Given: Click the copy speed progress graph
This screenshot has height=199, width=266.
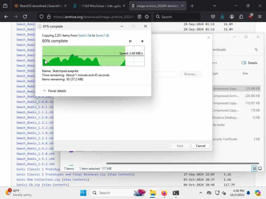Looking at the screenshot, I should pos(93,56).
